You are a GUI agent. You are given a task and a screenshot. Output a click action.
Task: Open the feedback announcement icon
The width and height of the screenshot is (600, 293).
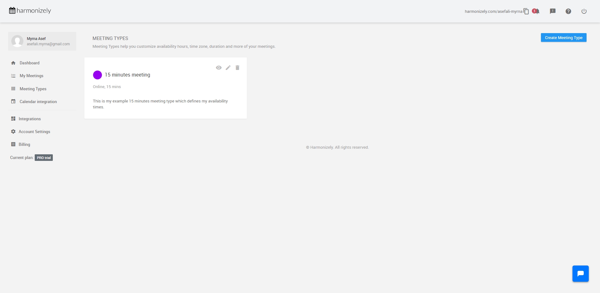click(x=552, y=11)
